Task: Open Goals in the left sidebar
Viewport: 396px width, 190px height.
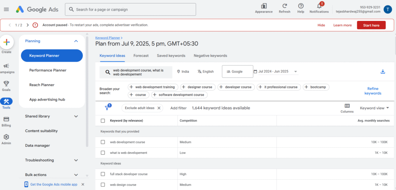Action: tap(6, 86)
